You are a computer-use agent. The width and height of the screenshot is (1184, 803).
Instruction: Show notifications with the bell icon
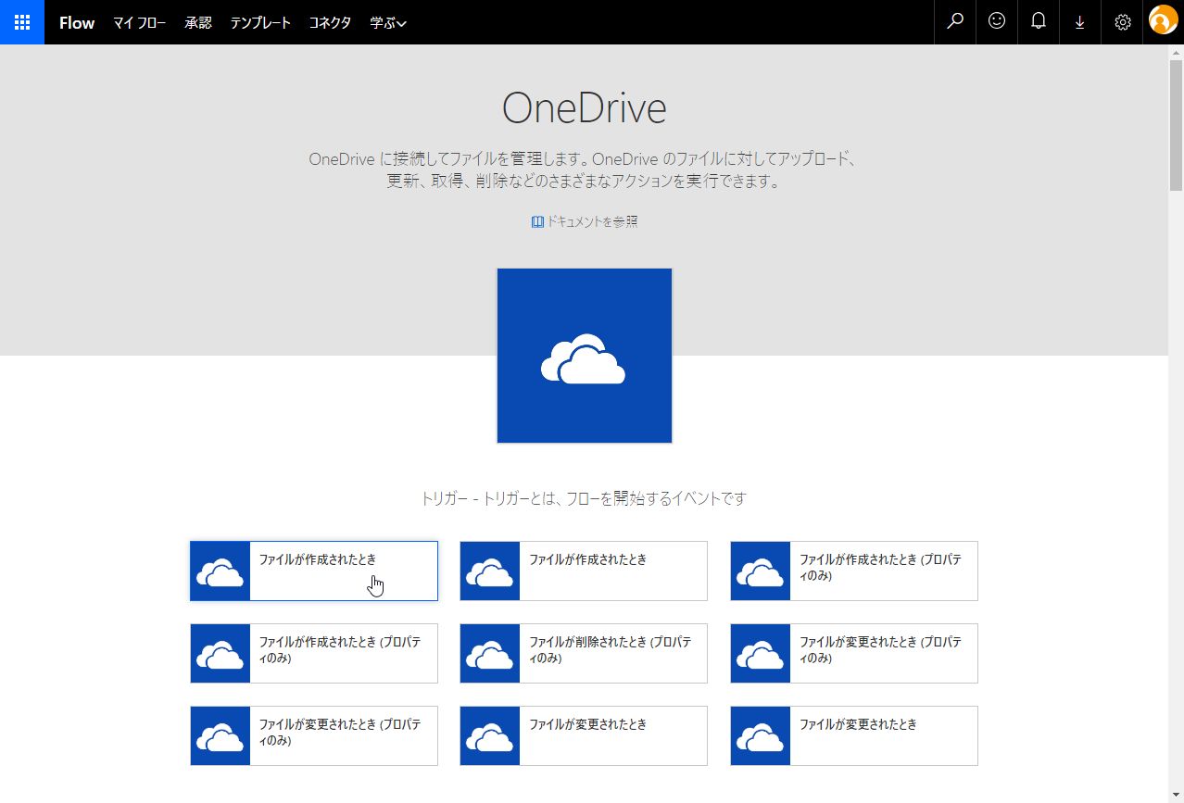1039,22
